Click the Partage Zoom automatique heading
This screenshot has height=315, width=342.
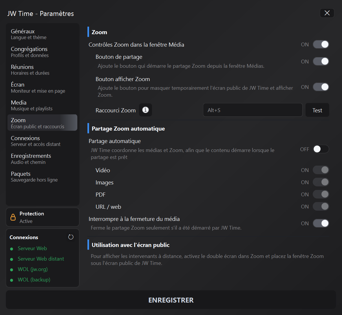tap(128, 129)
